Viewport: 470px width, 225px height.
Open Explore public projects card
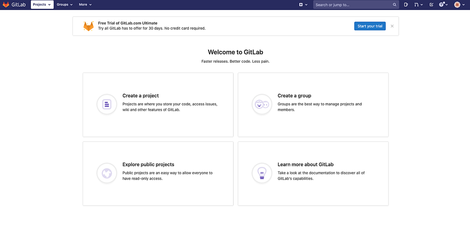(x=158, y=174)
